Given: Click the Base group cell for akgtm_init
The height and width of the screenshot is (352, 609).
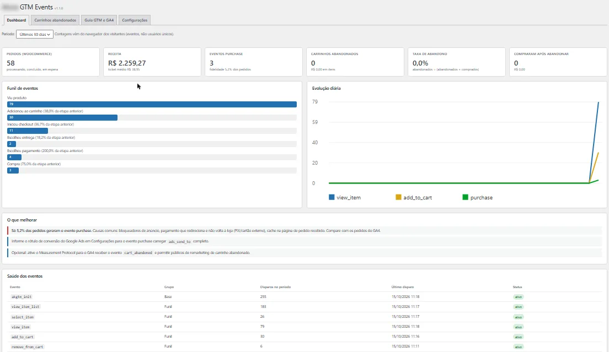Looking at the screenshot, I should [168, 296].
